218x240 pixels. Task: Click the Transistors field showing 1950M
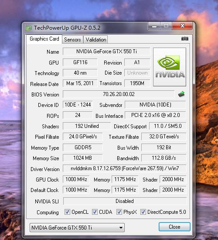(x=137, y=83)
